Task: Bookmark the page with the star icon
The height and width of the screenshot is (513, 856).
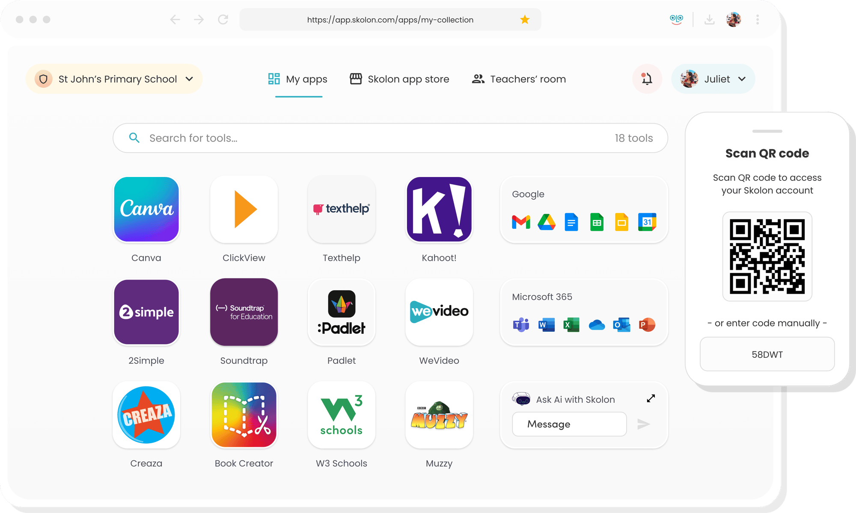Action: click(x=525, y=19)
